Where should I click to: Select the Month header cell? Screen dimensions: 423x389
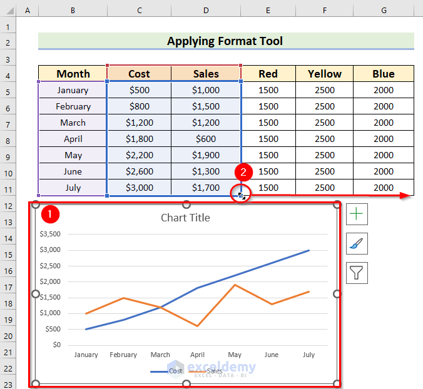[73, 74]
